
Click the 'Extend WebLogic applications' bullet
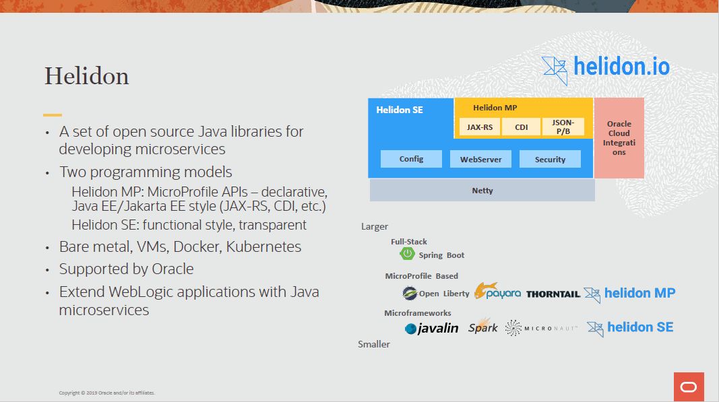pyautogui.click(x=189, y=301)
